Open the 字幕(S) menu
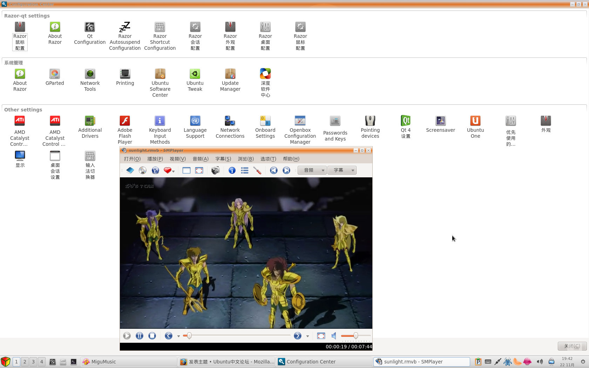The width and height of the screenshot is (589, 368). (223, 159)
